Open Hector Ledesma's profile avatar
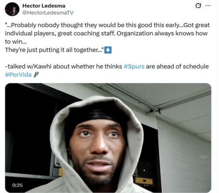Viewport: 219px width, 193px height. click(12, 9)
